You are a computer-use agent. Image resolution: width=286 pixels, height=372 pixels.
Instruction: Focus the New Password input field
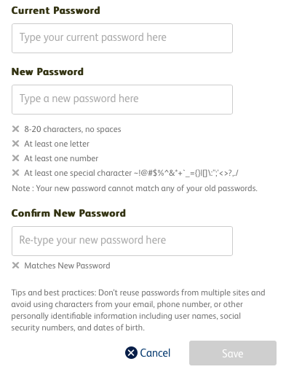tap(122, 99)
